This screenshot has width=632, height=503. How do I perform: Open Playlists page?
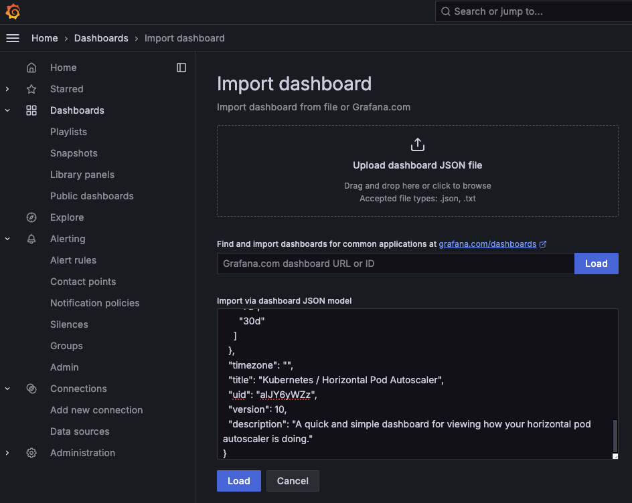pyautogui.click(x=68, y=132)
